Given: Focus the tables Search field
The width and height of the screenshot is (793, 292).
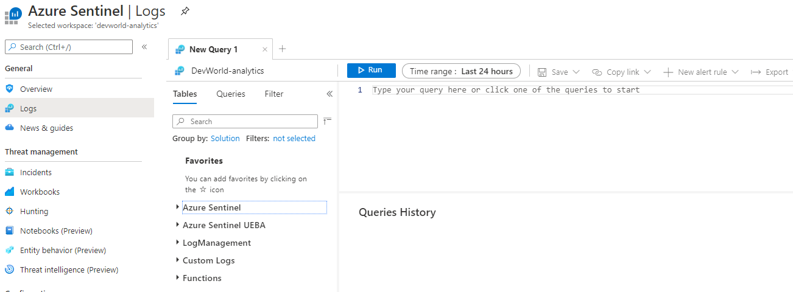Looking at the screenshot, I should tap(245, 121).
